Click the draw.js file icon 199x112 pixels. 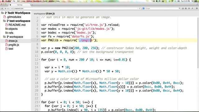(7, 41)
